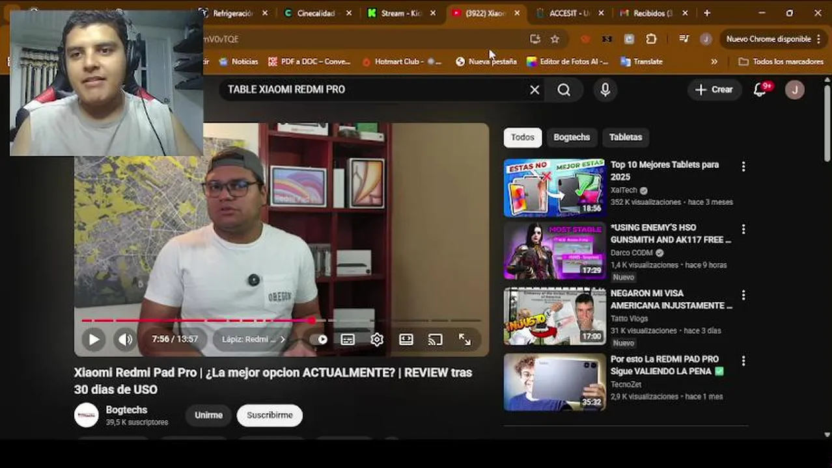Click the red Brave-style shield extension icon
The image size is (832, 468).
pos(585,39)
